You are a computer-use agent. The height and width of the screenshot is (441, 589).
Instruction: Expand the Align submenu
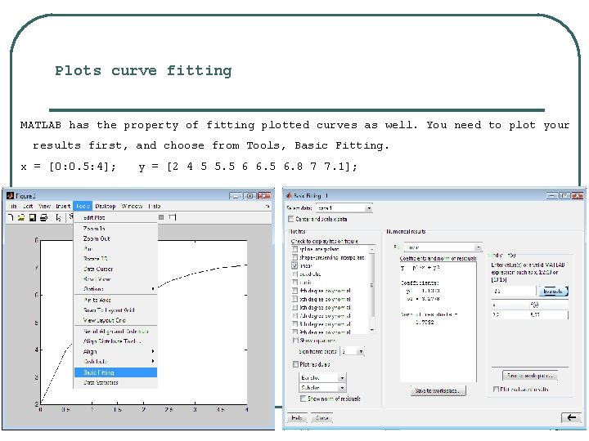click(116, 351)
